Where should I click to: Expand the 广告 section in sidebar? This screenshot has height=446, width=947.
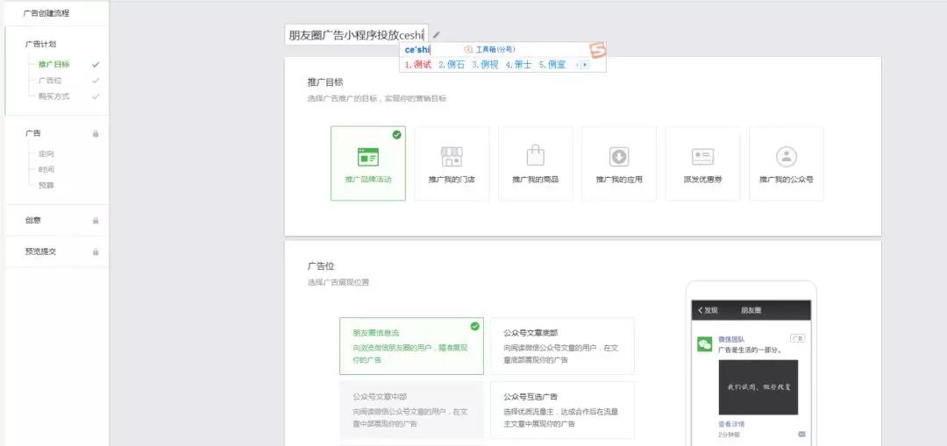(33, 133)
